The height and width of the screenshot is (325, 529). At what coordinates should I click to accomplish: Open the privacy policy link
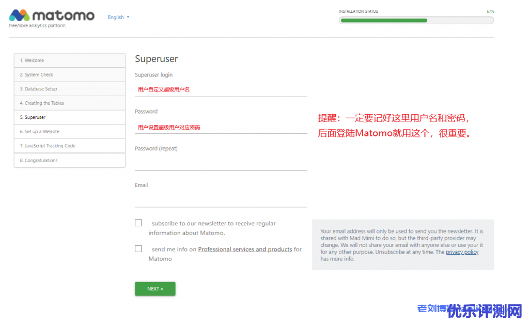coord(462,252)
